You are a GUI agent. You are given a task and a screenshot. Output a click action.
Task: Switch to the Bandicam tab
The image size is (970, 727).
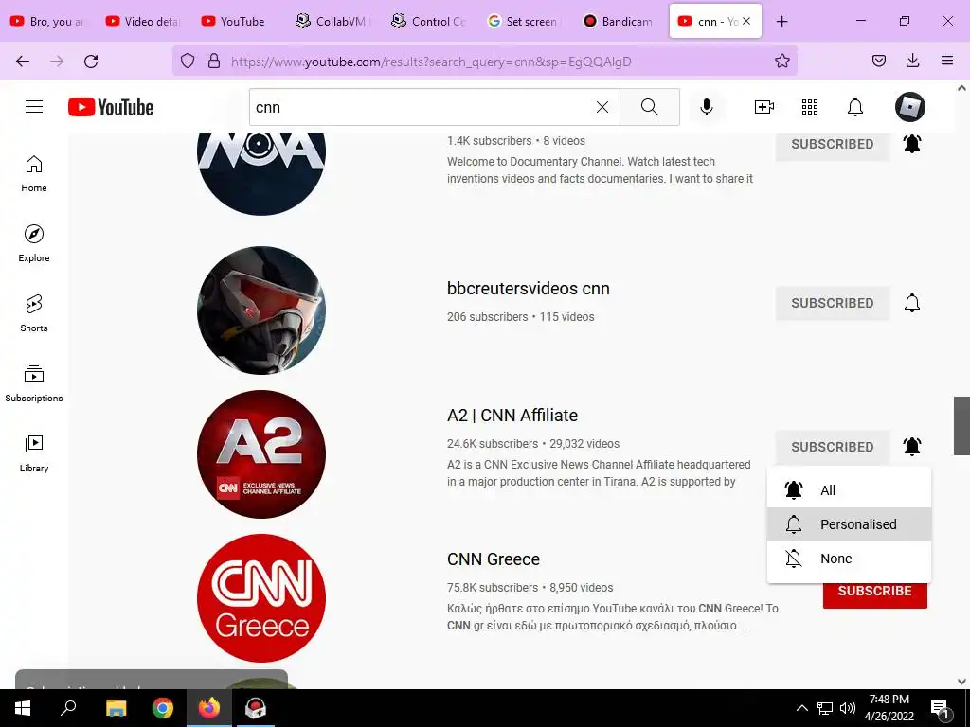620,21
